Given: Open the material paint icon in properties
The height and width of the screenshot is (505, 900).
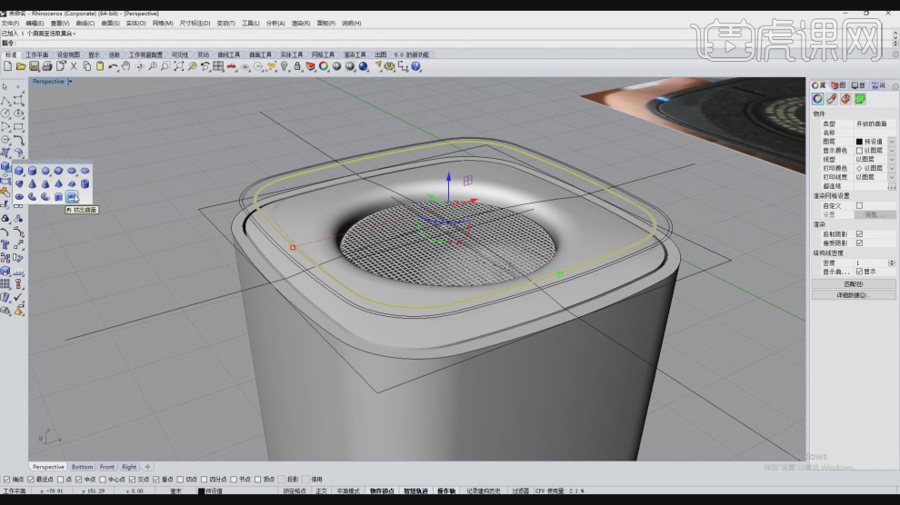Looking at the screenshot, I should coord(832,99).
